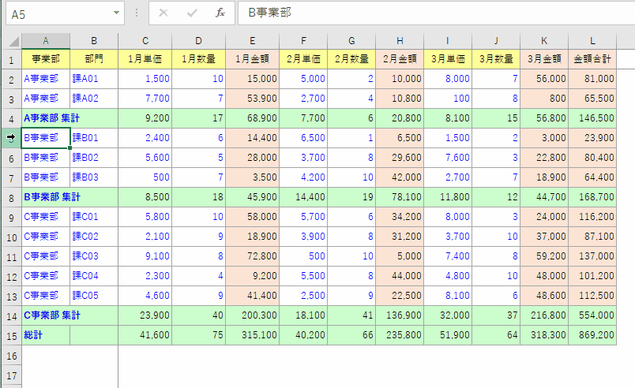The image size is (635, 388).
Task: Select column F header
Action: (303, 41)
